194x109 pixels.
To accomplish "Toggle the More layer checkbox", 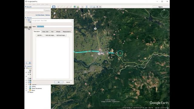I will (28, 90).
